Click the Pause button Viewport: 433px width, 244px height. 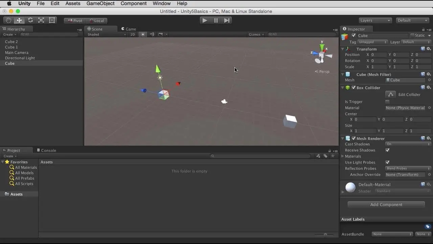coord(216,20)
